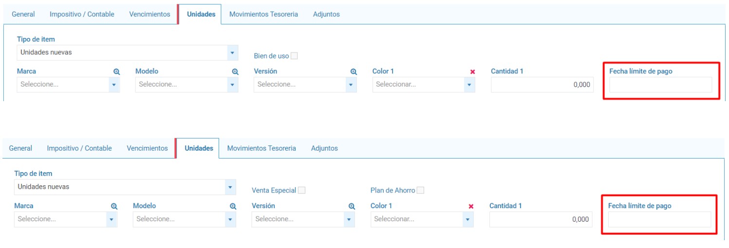Open the Versión search magnifier in the upper form
Screen dimensions: 729x248
pyautogui.click(x=354, y=71)
